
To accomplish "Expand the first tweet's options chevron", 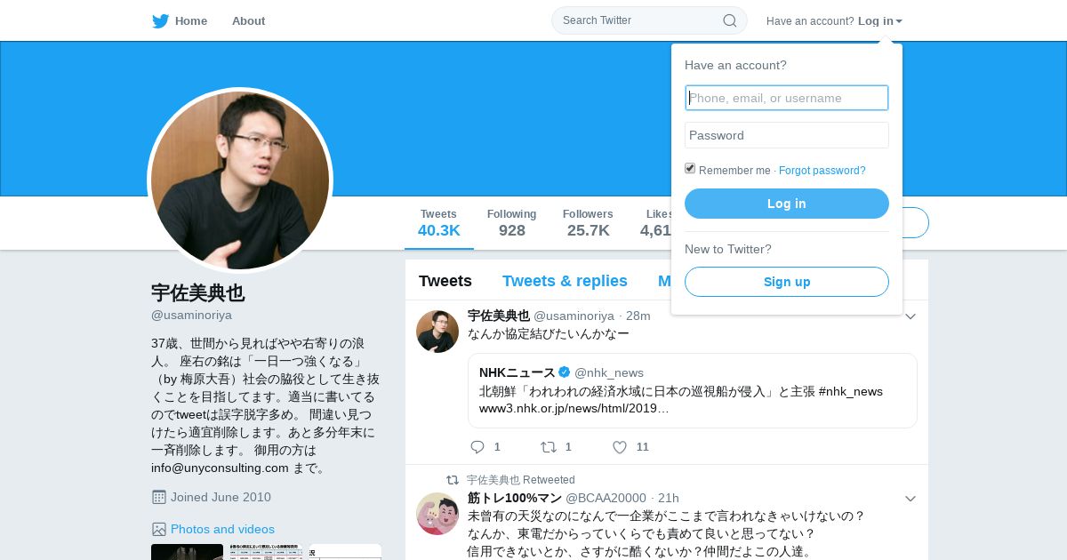I will point(911,316).
